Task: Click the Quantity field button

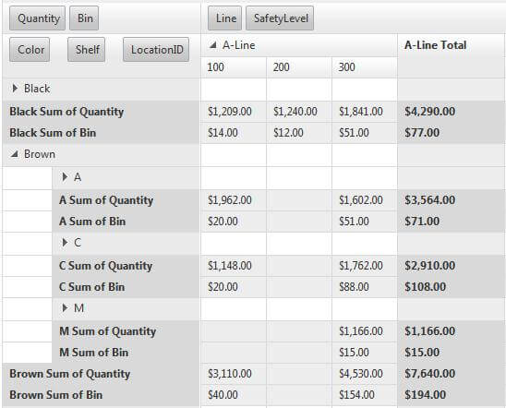Action: click(x=38, y=18)
